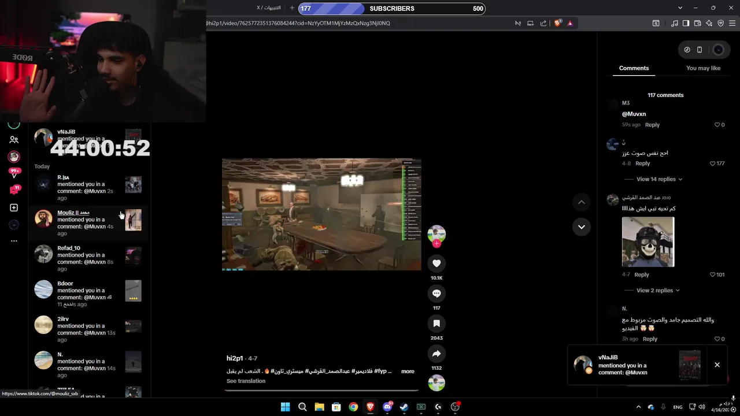Open hi2p1 profile from video caption
Viewport: 740px width, 416px height.
(235, 359)
